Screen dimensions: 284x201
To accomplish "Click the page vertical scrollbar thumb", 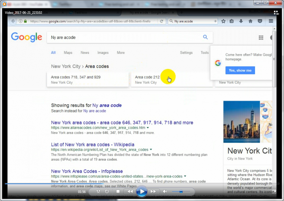I will point(274,59).
